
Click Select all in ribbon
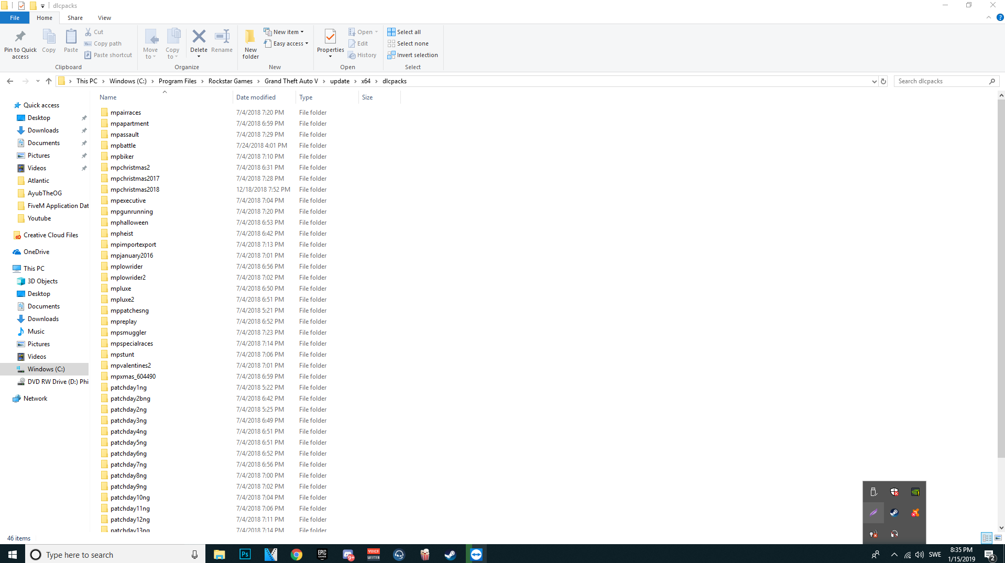click(404, 32)
